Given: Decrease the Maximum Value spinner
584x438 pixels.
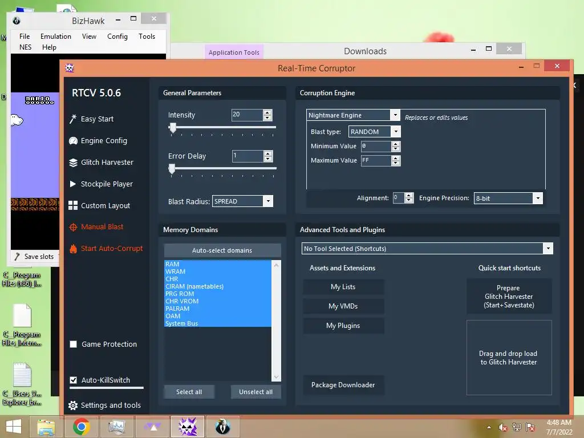Looking at the screenshot, I should (396, 163).
